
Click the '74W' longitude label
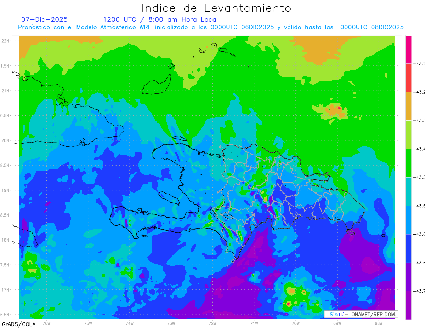(130, 323)
